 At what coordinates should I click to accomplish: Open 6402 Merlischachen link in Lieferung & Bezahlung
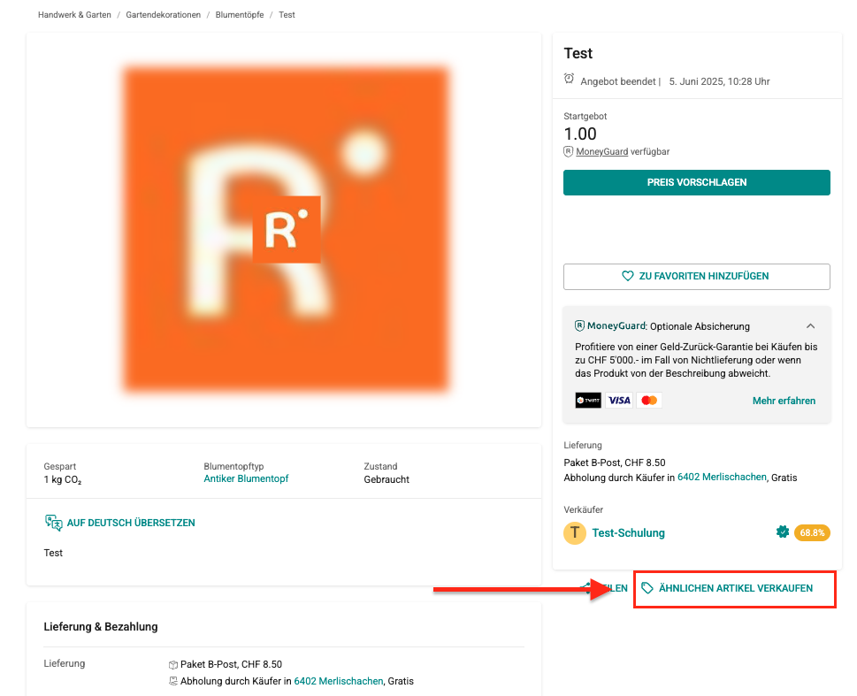coord(339,681)
